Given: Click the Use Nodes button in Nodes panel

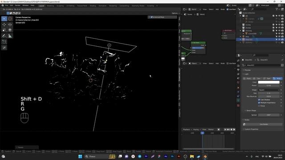Looking at the screenshot, I should (263, 124).
